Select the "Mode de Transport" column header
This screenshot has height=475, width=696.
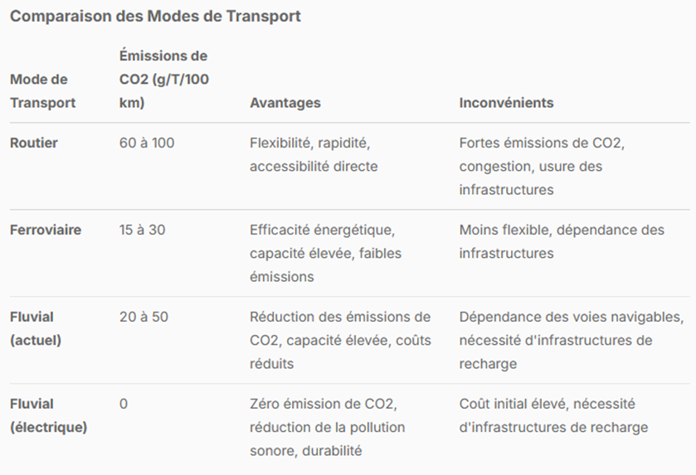tap(42, 91)
